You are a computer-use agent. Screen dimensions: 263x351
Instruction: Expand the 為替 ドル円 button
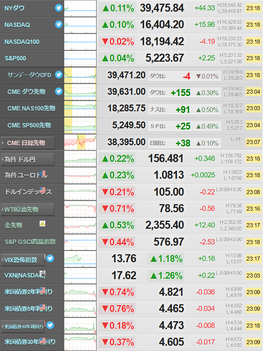tap(28, 160)
